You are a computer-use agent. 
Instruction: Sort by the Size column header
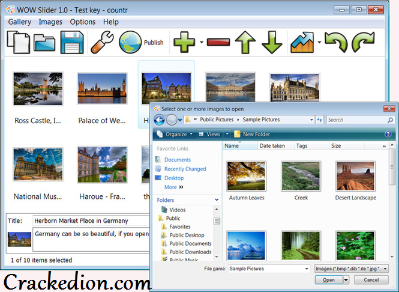click(347, 146)
